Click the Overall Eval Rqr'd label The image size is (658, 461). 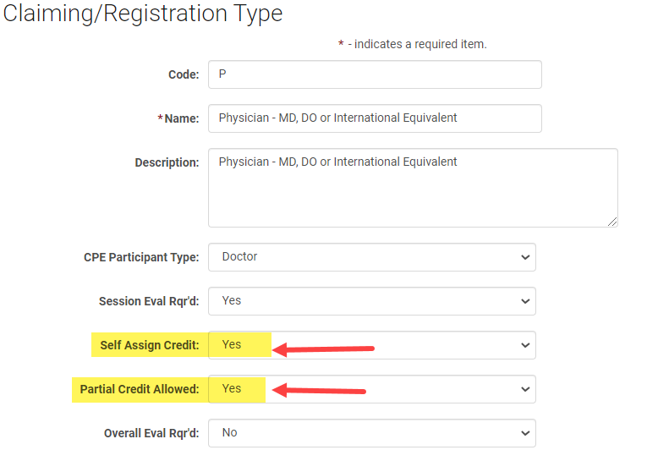tap(151, 433)
